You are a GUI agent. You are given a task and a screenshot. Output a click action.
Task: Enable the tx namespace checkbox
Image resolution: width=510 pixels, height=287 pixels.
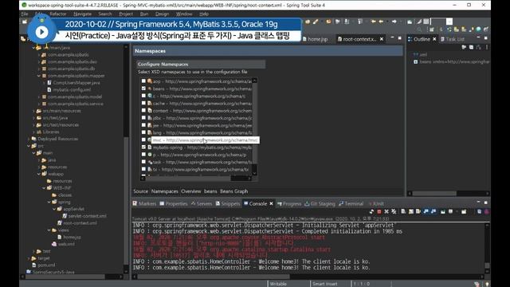[143, 169]
